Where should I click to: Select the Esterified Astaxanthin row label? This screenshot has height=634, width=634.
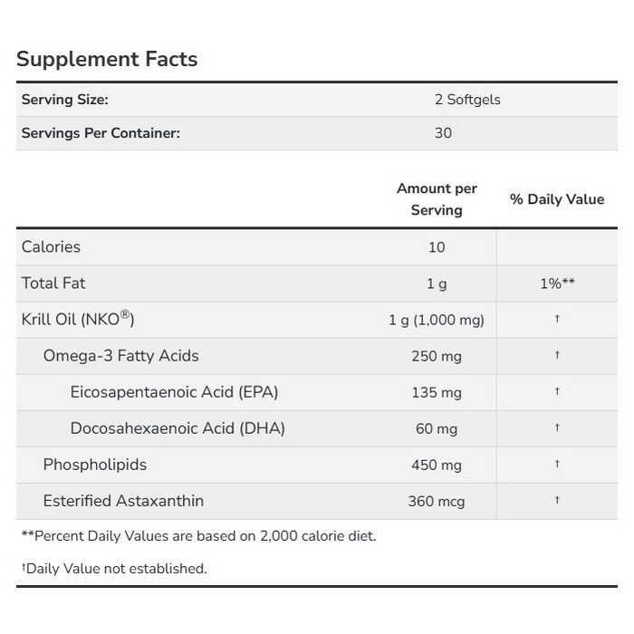(123, 501)
